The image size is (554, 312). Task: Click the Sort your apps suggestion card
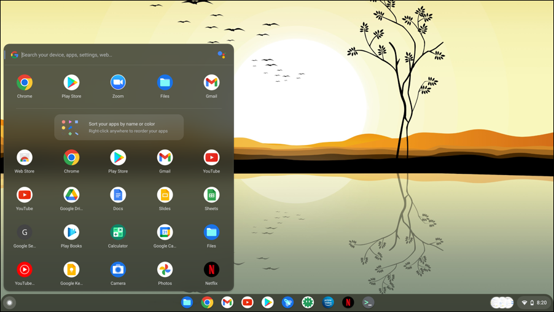119,127
